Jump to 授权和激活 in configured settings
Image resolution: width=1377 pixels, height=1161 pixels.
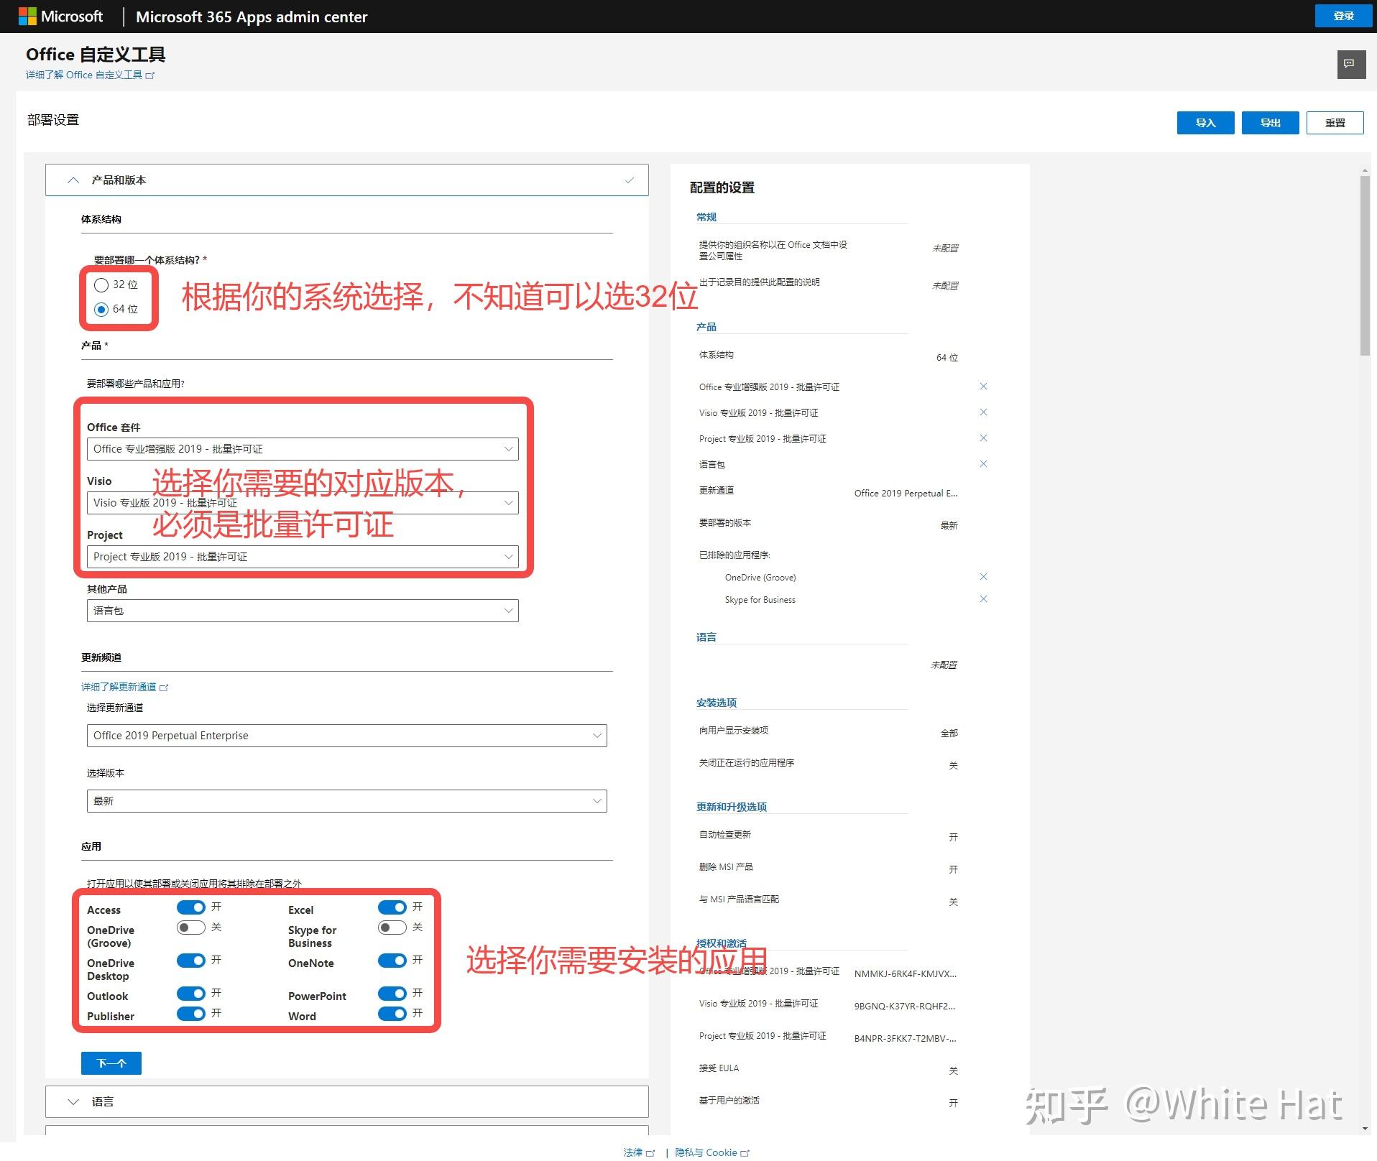pyautogui.click(x=722, y=943)
